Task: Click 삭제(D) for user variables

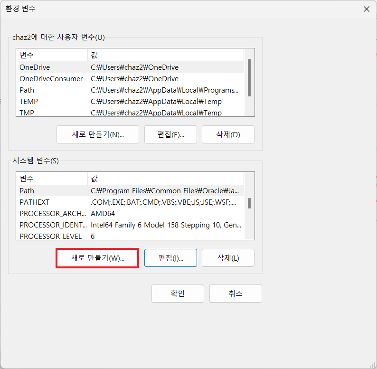Action: 228,134
